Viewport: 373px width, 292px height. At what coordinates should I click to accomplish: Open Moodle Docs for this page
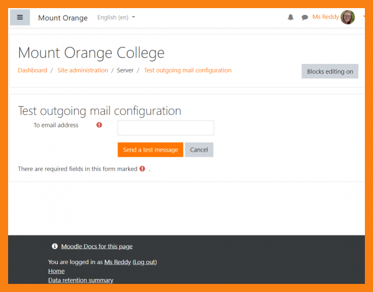tap(96, 247)
